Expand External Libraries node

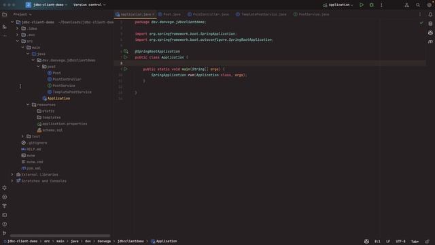[x=12, y=174]
